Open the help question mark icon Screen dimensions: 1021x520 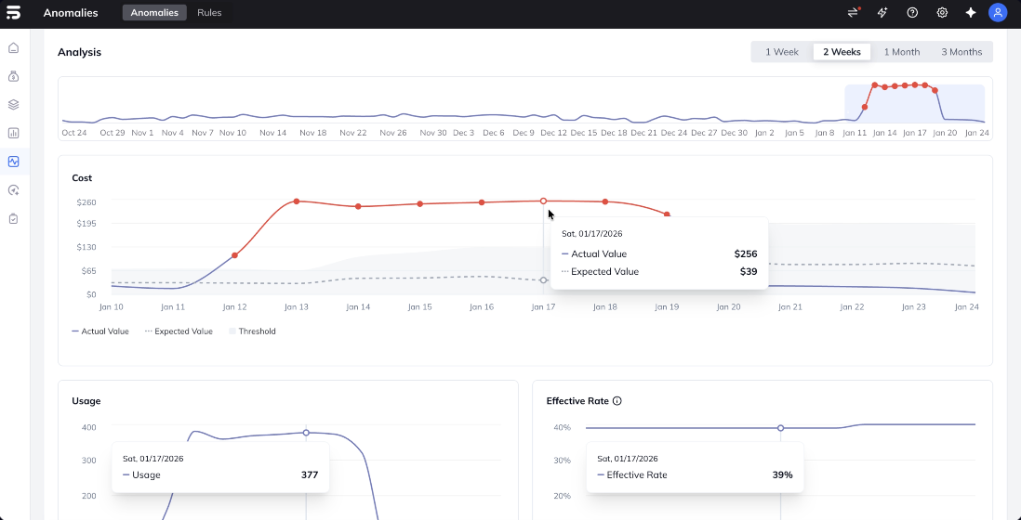(x=912, y=13)
